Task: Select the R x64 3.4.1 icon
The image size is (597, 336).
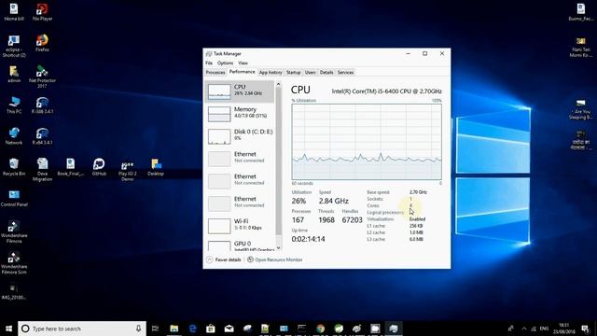Action: 42,136
